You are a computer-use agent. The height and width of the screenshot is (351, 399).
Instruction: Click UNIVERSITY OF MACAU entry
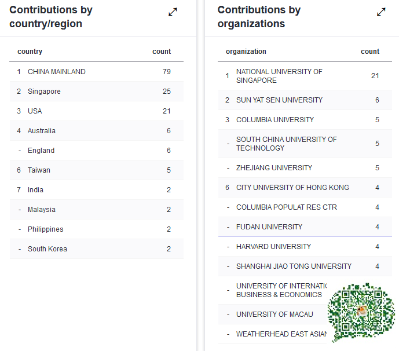(274, 315)
